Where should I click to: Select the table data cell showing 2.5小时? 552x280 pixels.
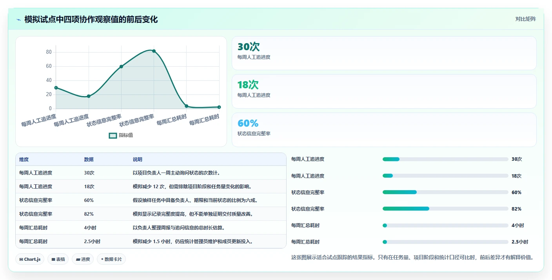(x=92, y=242)
